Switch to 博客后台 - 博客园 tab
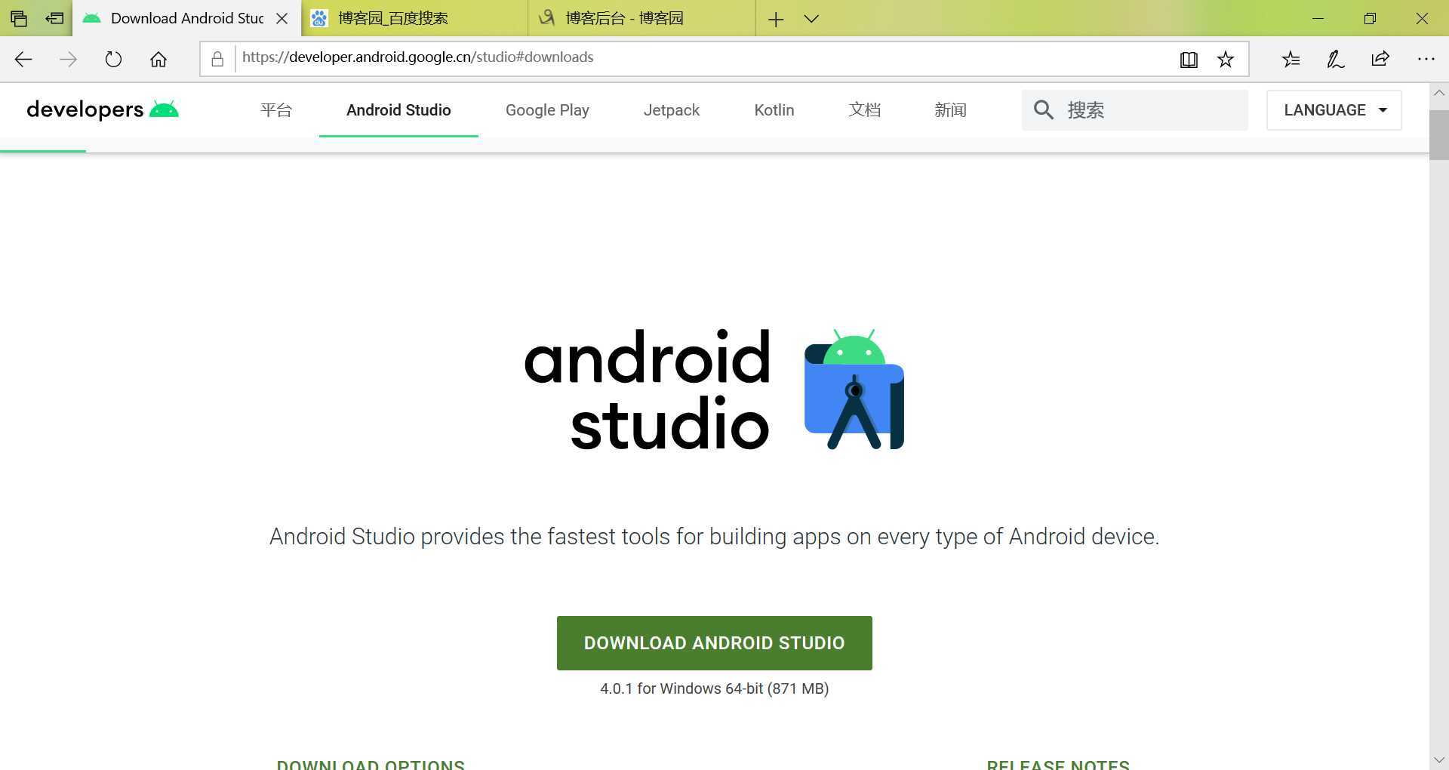 pyautogui.click(x=642, y=18)
